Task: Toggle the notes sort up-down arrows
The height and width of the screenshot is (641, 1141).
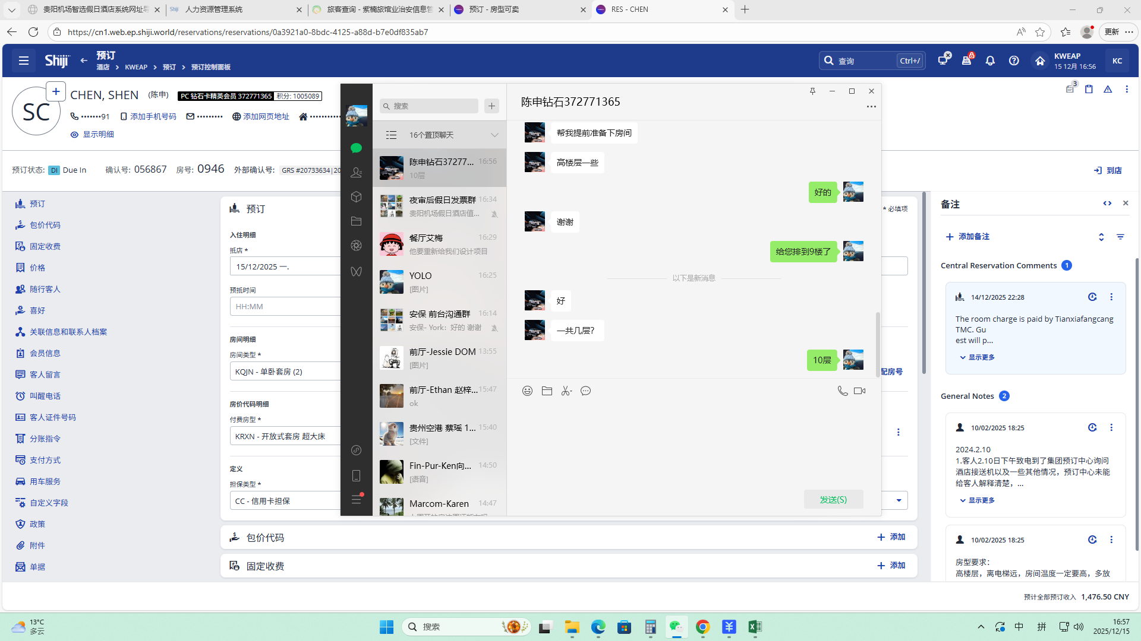Action: coord(1101,237)
